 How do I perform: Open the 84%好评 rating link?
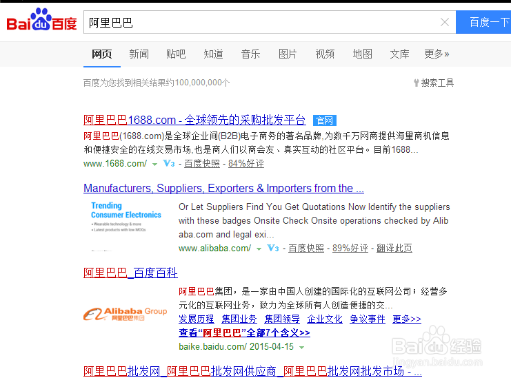point(246,164)
